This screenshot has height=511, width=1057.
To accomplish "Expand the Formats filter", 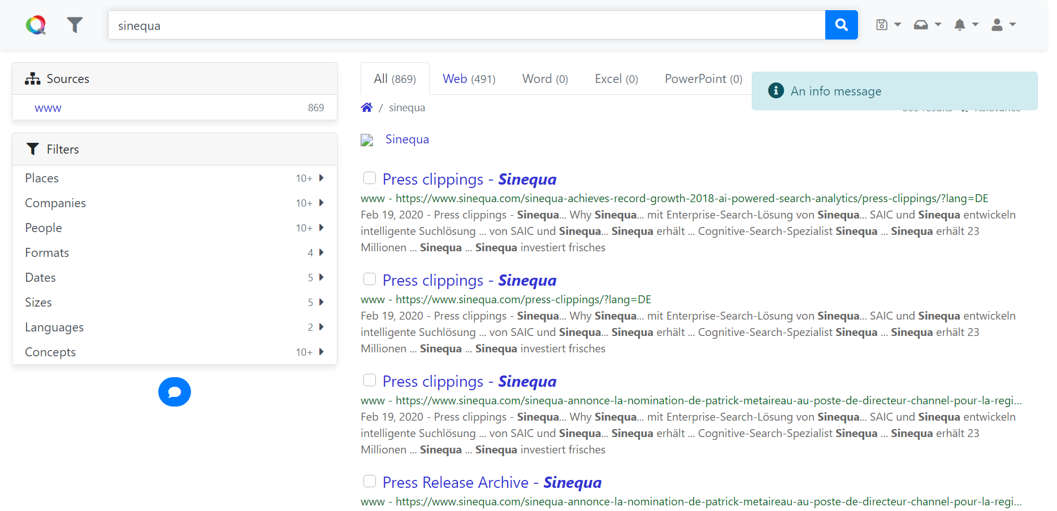I will click(175, 252).
